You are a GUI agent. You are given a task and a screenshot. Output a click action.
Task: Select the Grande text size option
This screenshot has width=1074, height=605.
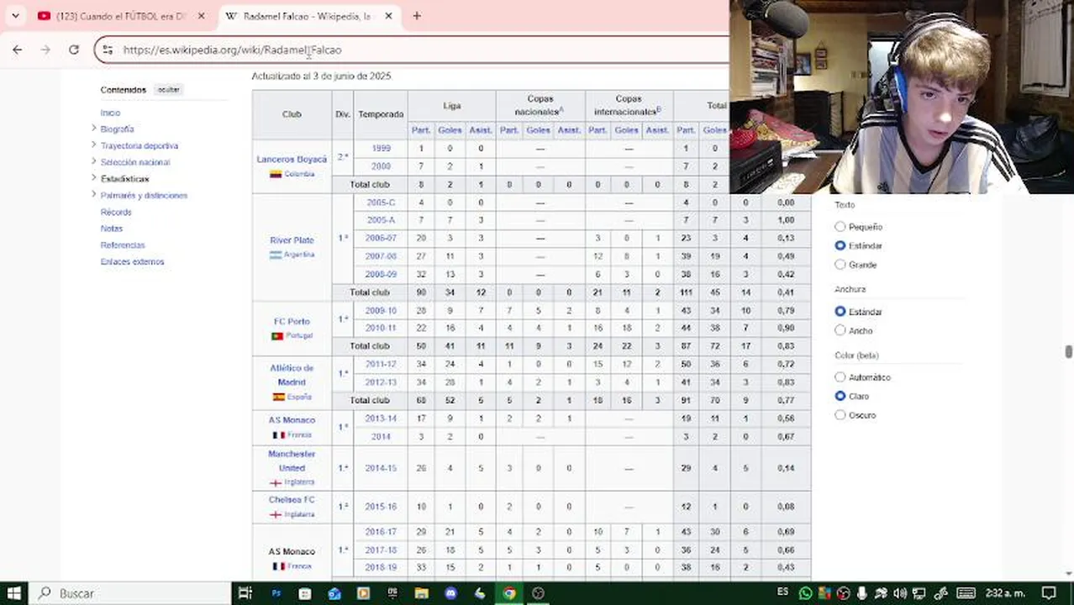coord(840,265)
